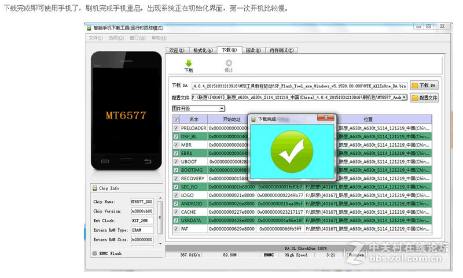Switch to the 欢迎 tab

pyautogui.click(x=177, y=50)
